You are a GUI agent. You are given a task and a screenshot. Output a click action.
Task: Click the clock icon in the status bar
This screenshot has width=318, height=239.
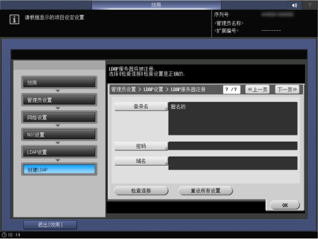tap(4, 235)
